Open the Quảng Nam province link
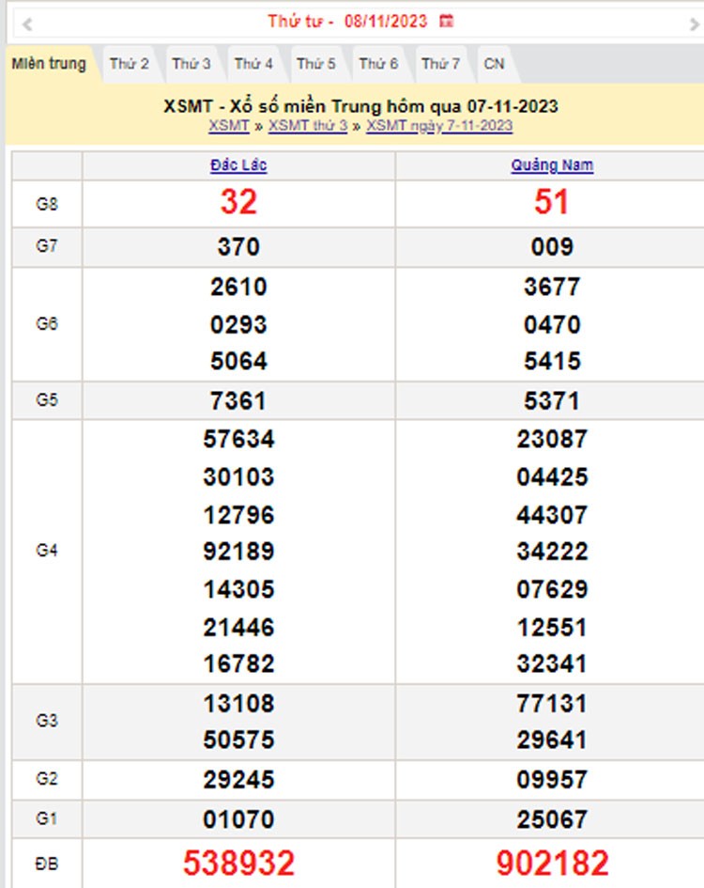 tap(551, 165)
